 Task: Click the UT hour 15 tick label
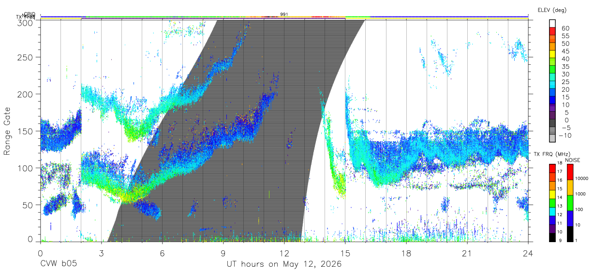tap(345, 253)
